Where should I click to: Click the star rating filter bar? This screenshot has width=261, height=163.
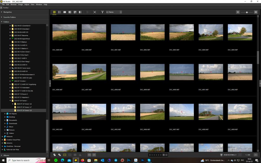coord(158,155)
